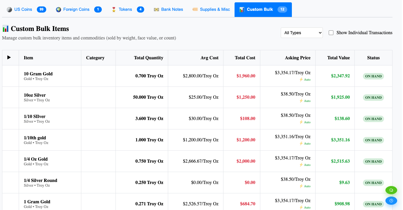Image resolution: width=403 pixels, height=210 pixels.
Task: Click the ON HAND status for 1/4 Oz Gold
Action: 373,162
